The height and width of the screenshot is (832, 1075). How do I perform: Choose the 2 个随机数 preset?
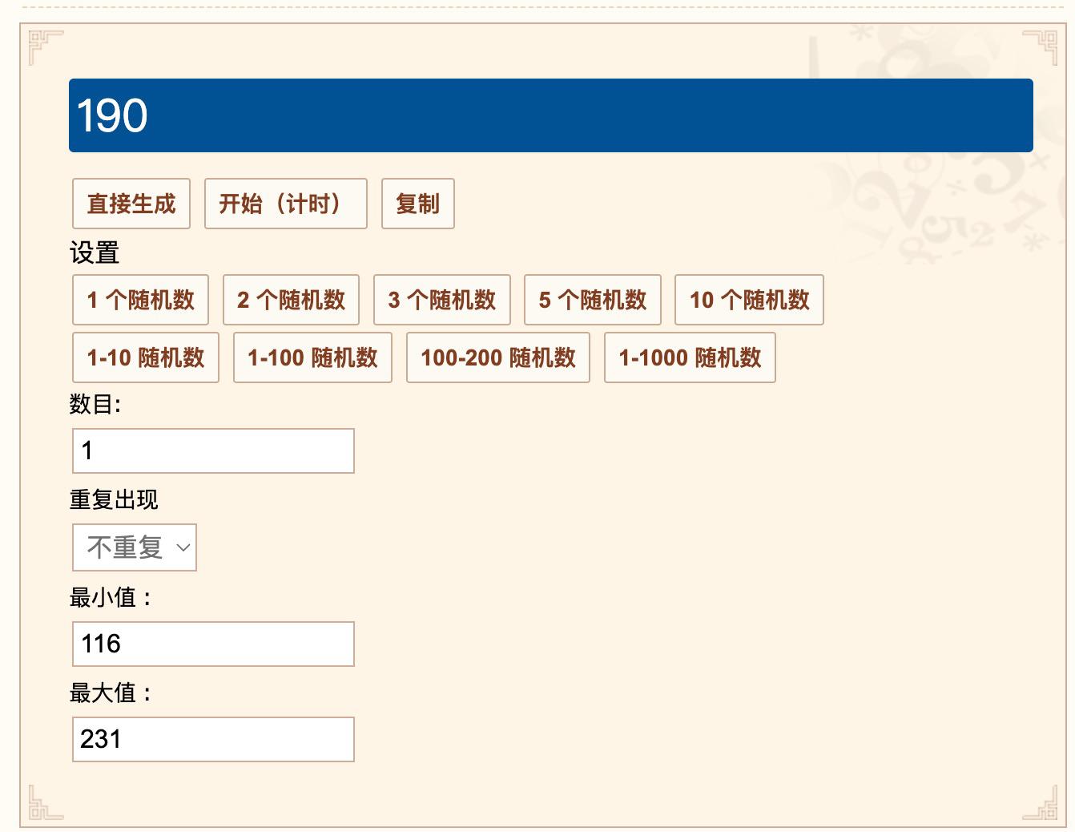(291, 300)
